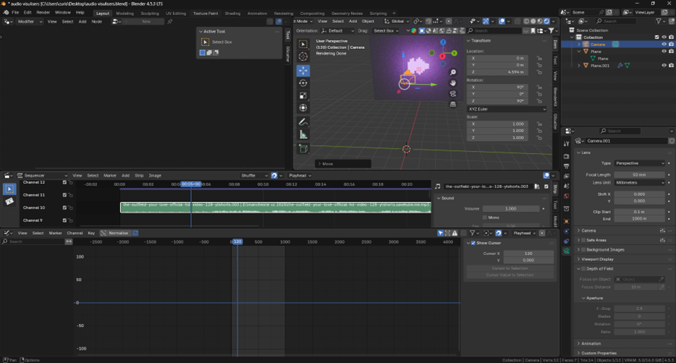Activate the 3D Cursor tool
This screenshot has width=676, height=363.
click(x=303, y=57)
